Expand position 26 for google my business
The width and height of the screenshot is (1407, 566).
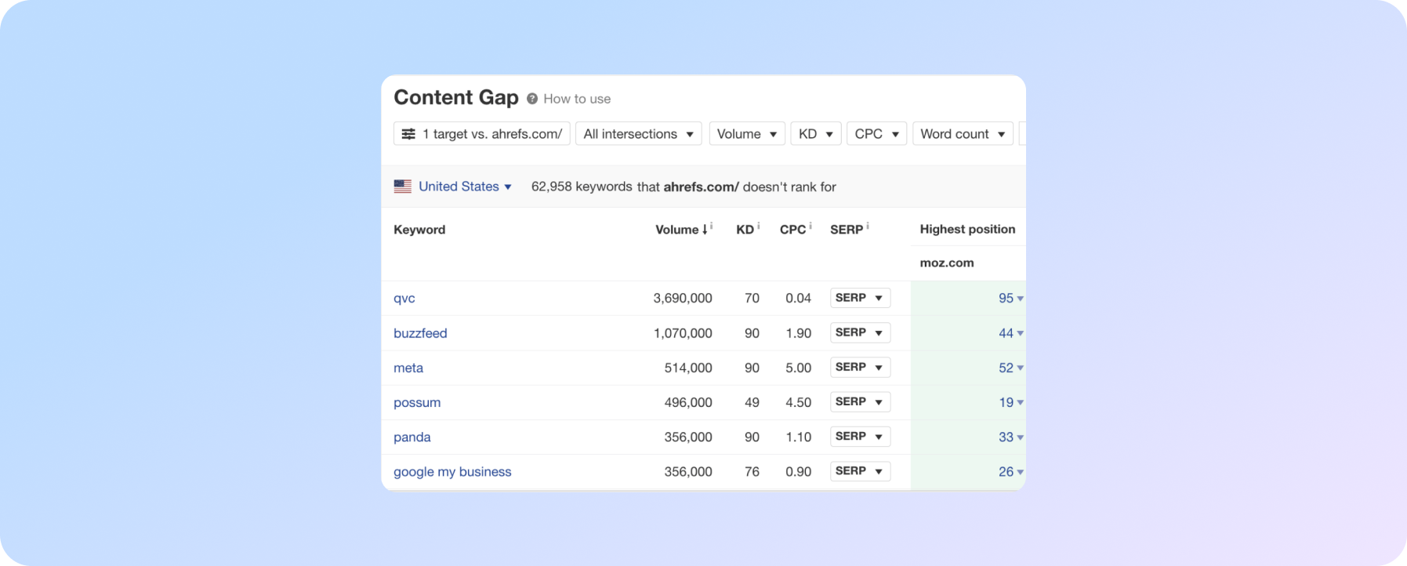(x=1010, y=471)
